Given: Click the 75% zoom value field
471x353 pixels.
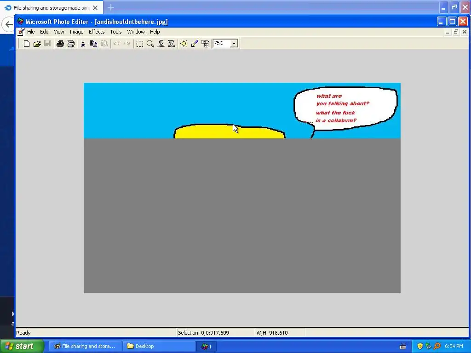Looking at the screenshot, I should point(221,44).
